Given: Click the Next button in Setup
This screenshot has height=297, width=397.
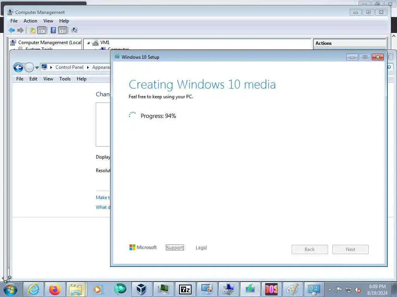Looking at the screenshot, I should (350, 249).
